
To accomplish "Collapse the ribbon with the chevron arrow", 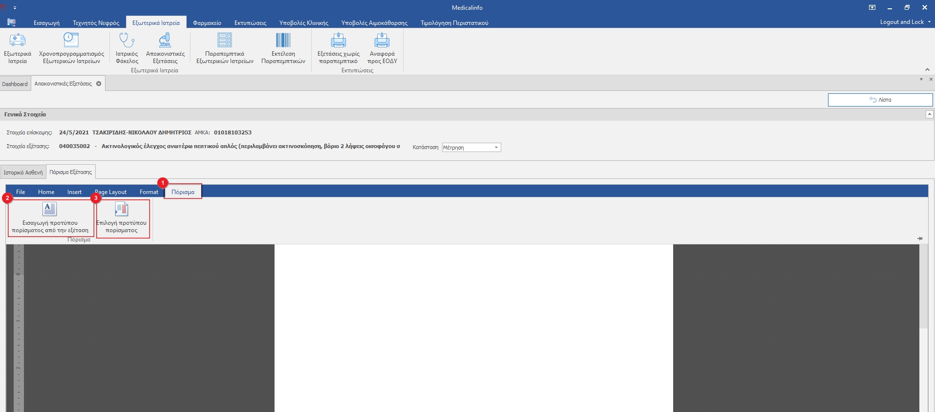I will [x=927, y=69].
